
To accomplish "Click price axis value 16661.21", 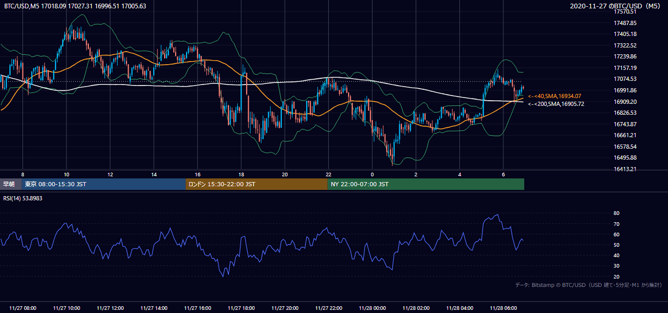I will (x=625, y=135).
